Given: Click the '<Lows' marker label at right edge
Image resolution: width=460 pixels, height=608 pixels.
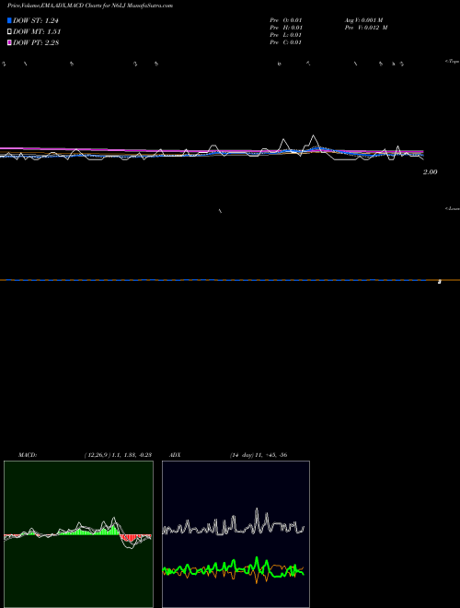Looking at the screenshot, I should click(x=453, y=208).
